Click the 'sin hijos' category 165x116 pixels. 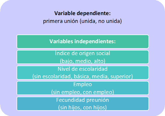tap(71, 108)
